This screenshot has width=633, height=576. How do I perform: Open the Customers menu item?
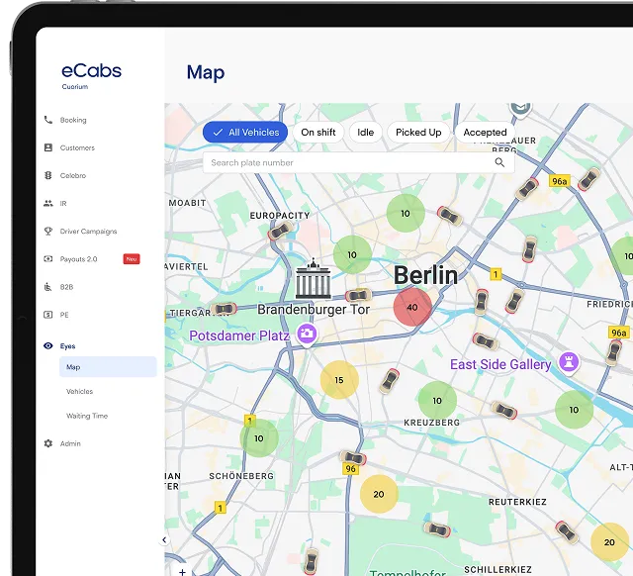(77, 147)
